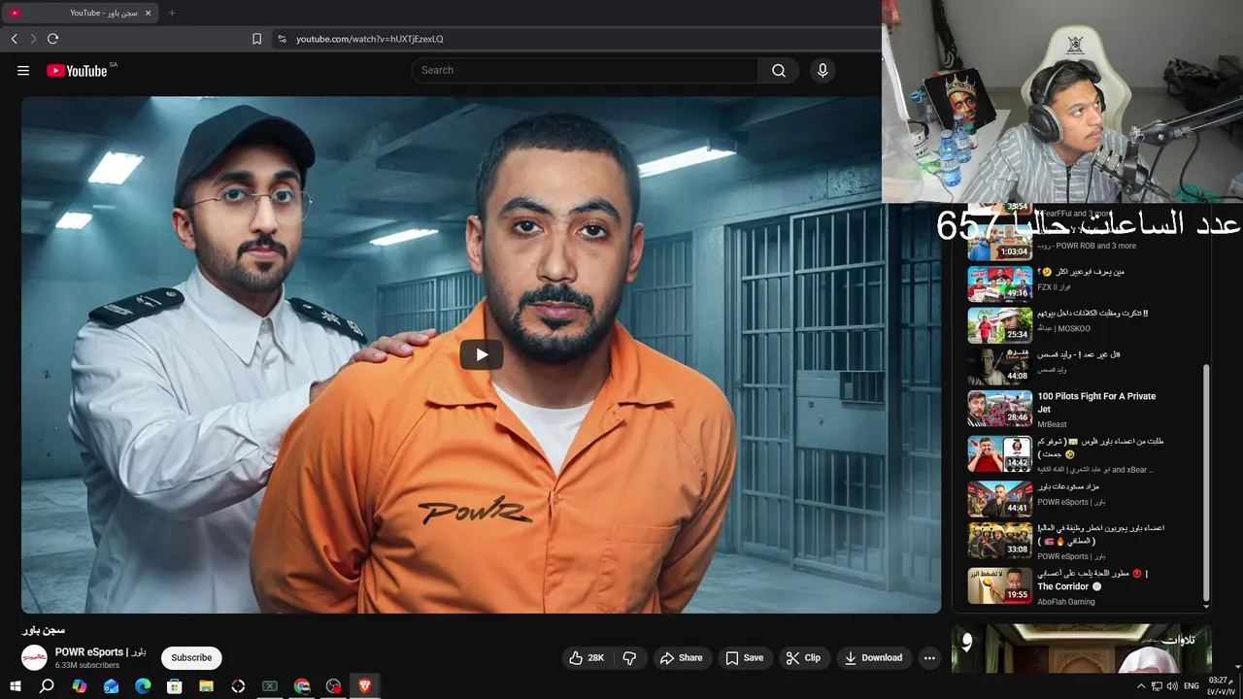Viewport: 1243px width, 699px height.
Task: Like the video showing 28K likes
Action: 587,658
